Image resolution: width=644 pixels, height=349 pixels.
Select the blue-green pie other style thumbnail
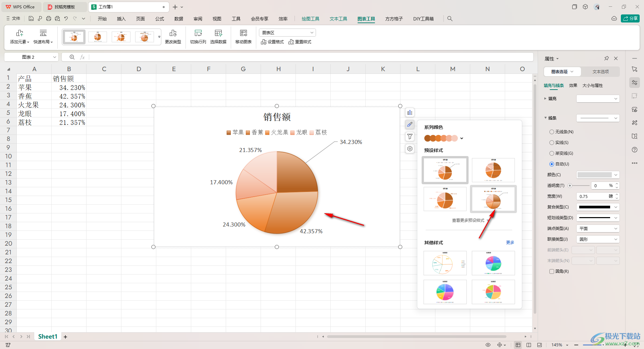(493, 263)
